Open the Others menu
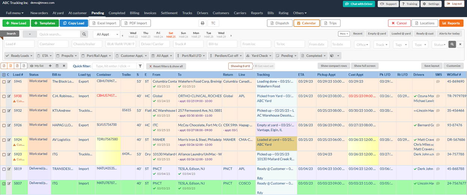Viewport: 467px width, 195px height. coord(299,13)
